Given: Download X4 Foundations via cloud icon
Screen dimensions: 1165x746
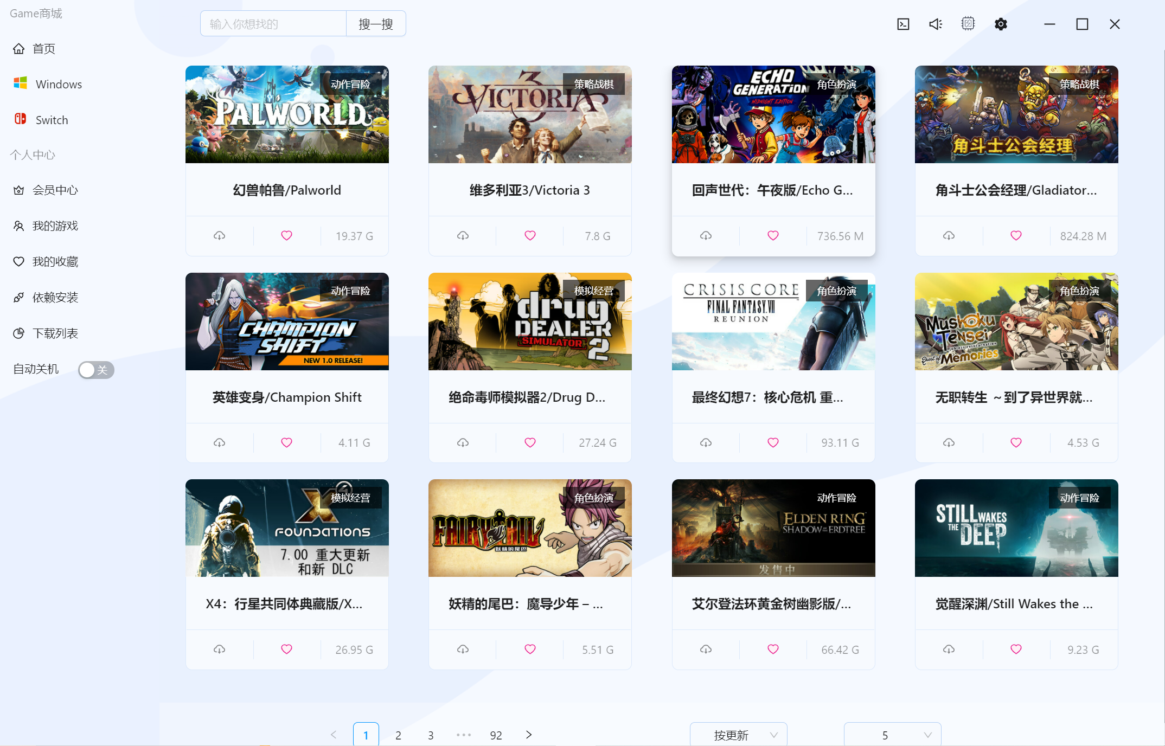Looking at the screenshot, I should click(219, 649).
